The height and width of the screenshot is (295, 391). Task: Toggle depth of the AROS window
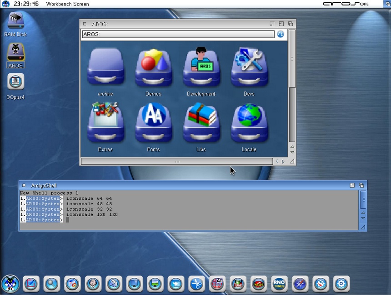tap(291, 24)
